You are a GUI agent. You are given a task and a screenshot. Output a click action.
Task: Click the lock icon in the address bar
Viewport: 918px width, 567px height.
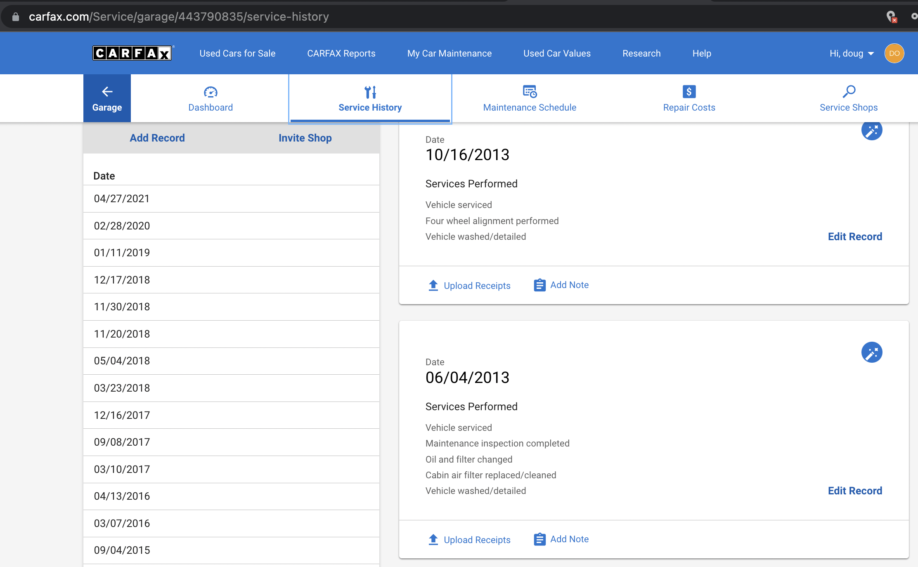point(16,17)
